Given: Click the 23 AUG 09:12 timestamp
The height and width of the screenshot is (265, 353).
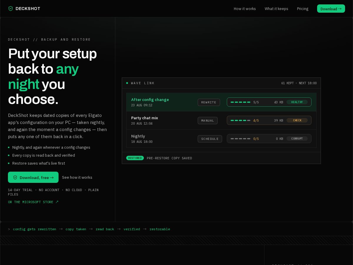Looking at the screenshot, I should pyautogui.click(x=142, y=105).
